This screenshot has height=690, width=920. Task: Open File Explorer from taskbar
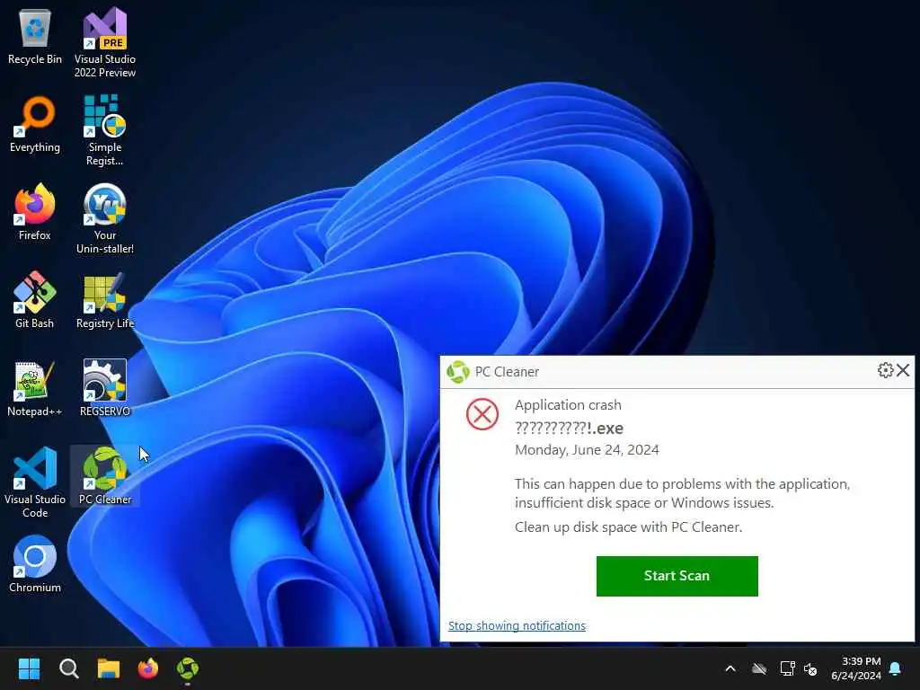(109, 668)
